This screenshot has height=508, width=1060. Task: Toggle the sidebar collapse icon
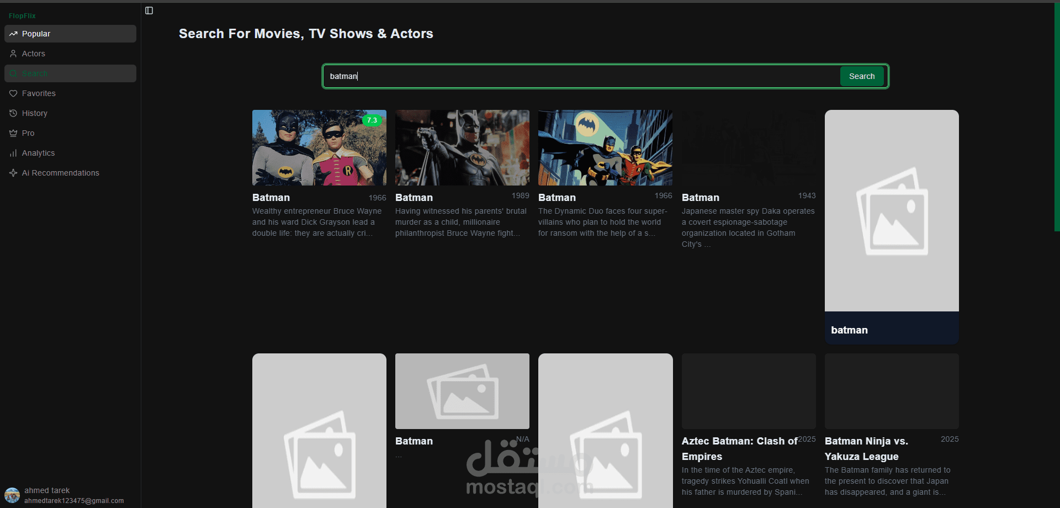(x=149, y=10)
